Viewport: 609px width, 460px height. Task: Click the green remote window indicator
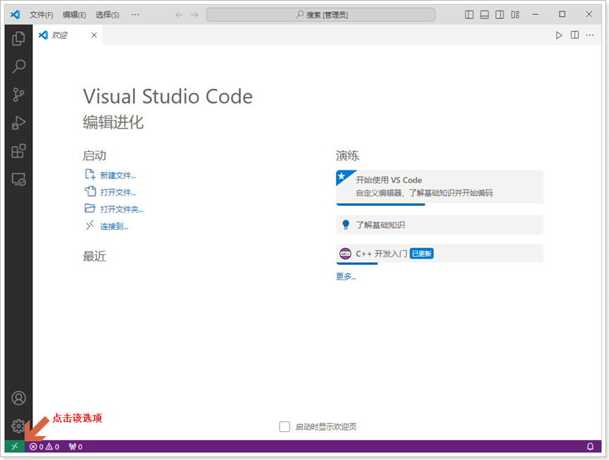pyautogui.click(x=14, y=447)
